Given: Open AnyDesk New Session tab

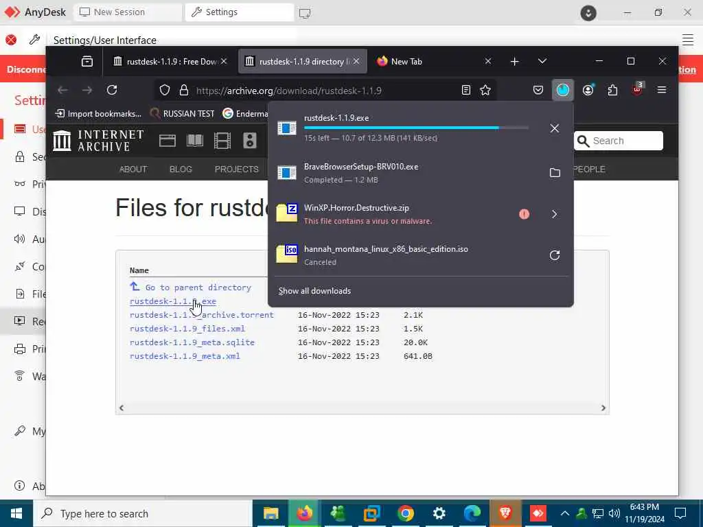Looking at the screenshot, I should (x=128, y=12).
